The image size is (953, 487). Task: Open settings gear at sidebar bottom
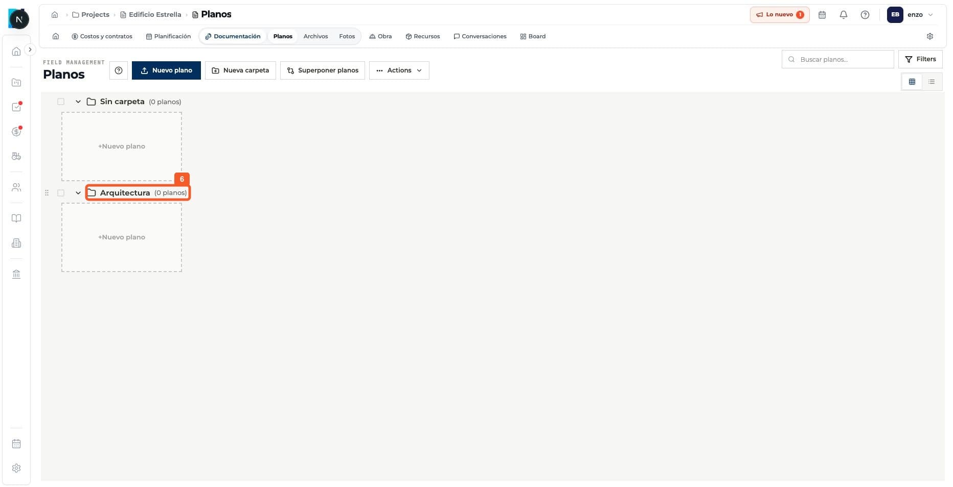[16, 468]
